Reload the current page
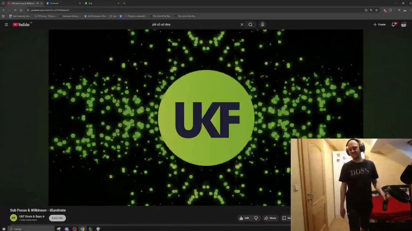Image resolution: width=412 pixels, height=231 pixels. tap(15, 10)
